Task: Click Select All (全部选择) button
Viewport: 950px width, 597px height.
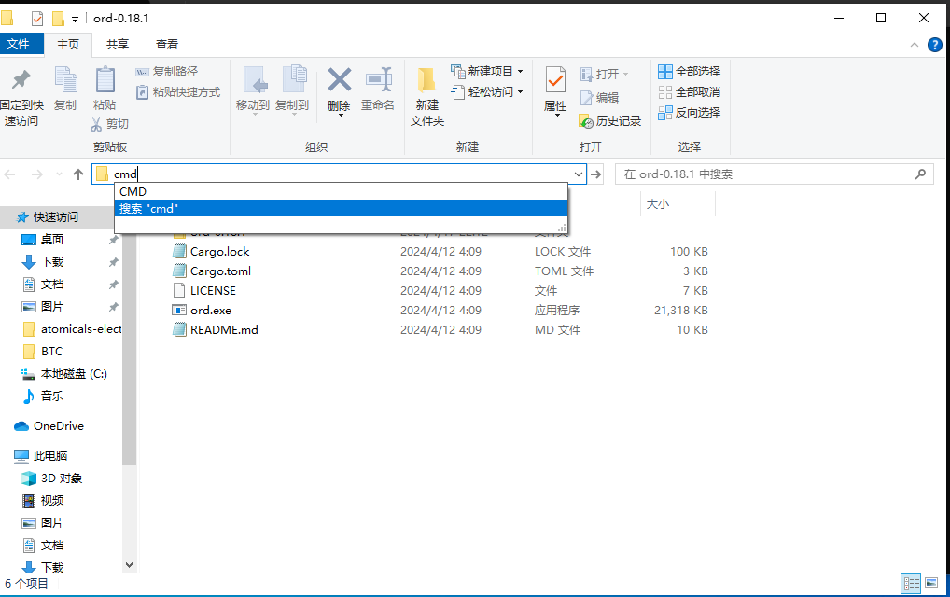Action: [690, 71]
